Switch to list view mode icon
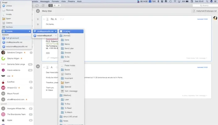The image size is (218, 125). (54, 6)
